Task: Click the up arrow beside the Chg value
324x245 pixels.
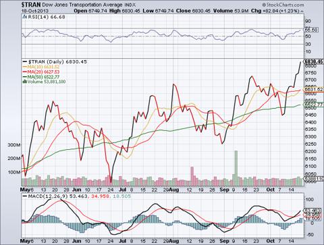Action: click(x=302, y=11)
